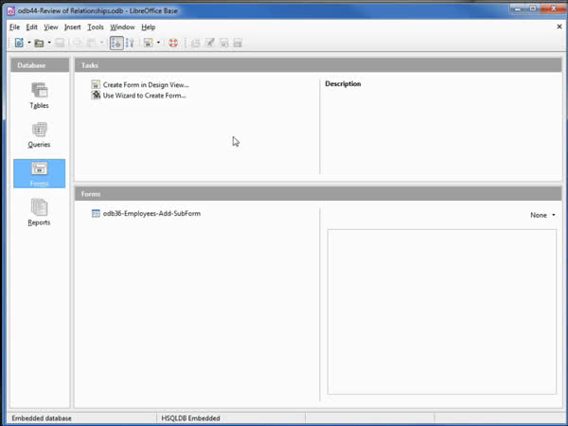The image size is (568, 426).
Task: Click Embedded database status bar entry
Action: click(x=42, y=418)
